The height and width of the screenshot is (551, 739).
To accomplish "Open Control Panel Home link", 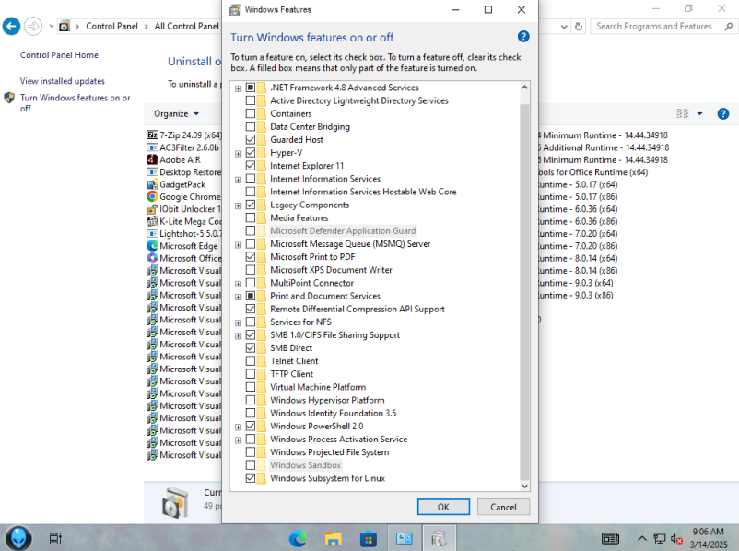I will (x=59, y=55).
